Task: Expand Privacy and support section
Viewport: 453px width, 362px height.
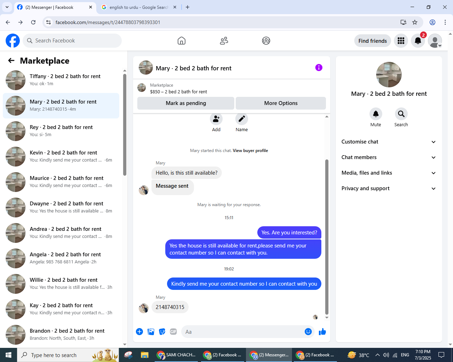Action: (x=389, y=188)
